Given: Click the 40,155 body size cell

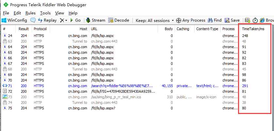Looking at the screenshot, I should point(167,86).
